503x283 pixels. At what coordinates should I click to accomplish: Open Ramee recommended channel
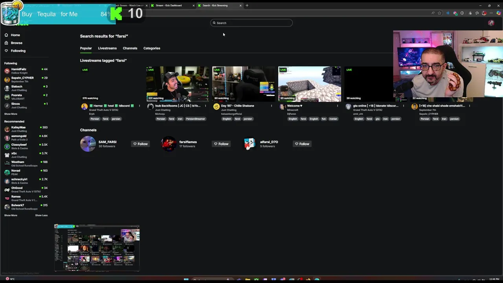pyautogui.click(x=26, y=198)
